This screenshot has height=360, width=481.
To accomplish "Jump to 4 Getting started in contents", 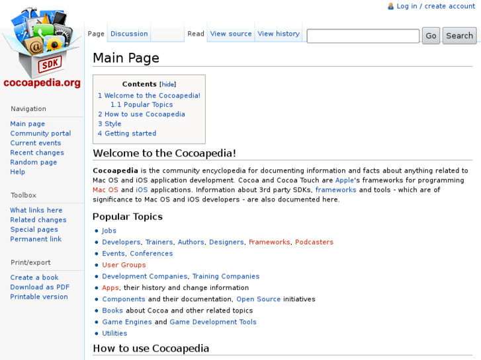I will 127,133.
